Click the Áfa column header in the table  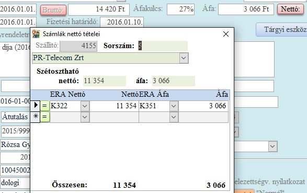click(x=222, y=95)
